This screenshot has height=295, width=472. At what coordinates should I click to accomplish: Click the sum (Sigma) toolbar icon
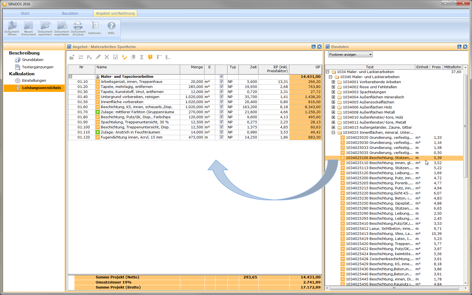(x=142, y=57)
